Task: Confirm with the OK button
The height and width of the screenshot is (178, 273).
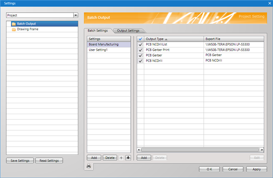Action: (x=209, y=169)
